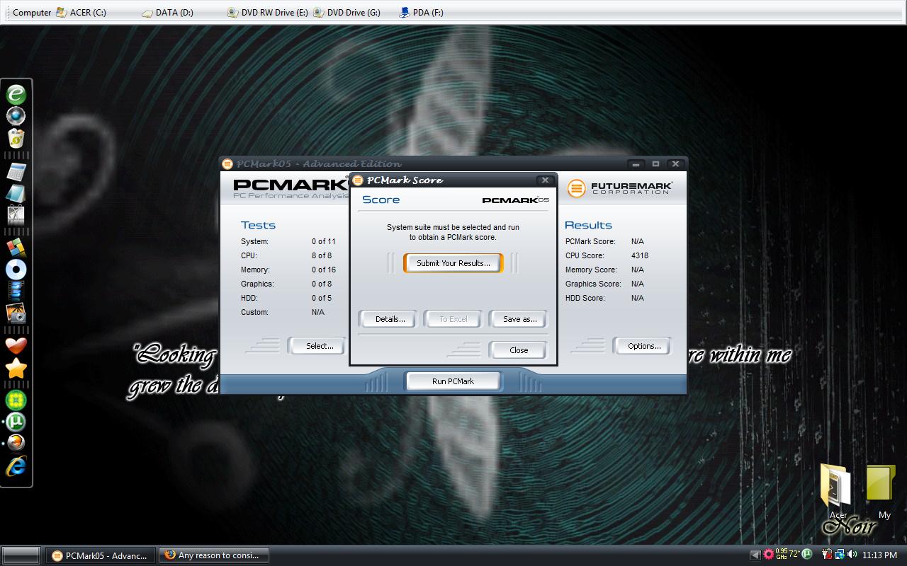Open the My folder on the desktop
907x566 pixels.
pyautogui.click(x=882, y=491)
